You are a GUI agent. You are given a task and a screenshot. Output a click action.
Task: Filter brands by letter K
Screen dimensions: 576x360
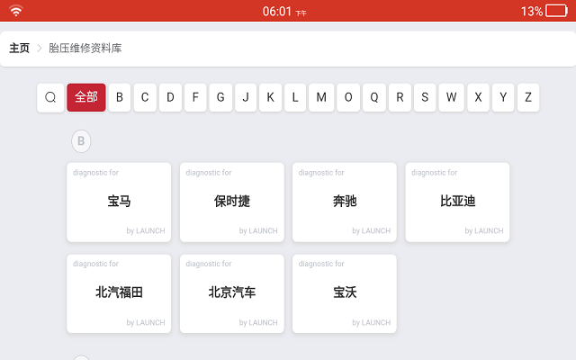(x=270, y=97)
